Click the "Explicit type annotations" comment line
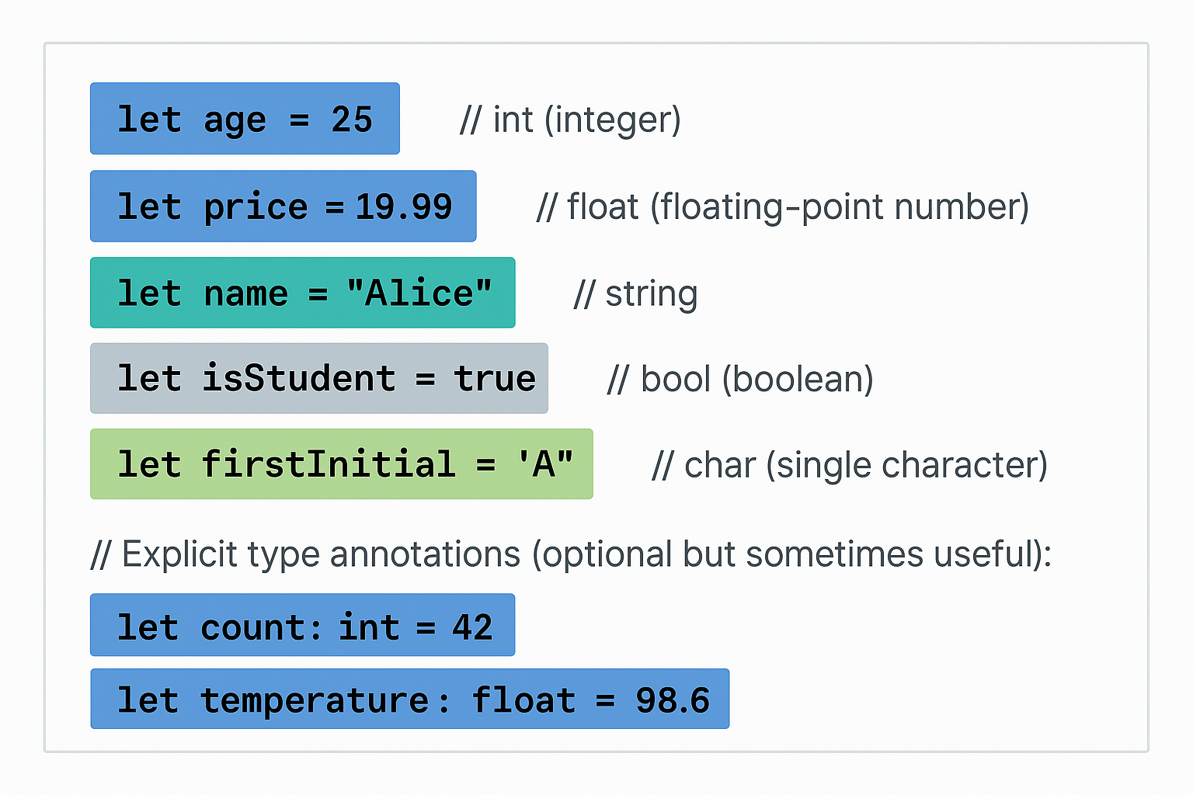 coord(571,554)
